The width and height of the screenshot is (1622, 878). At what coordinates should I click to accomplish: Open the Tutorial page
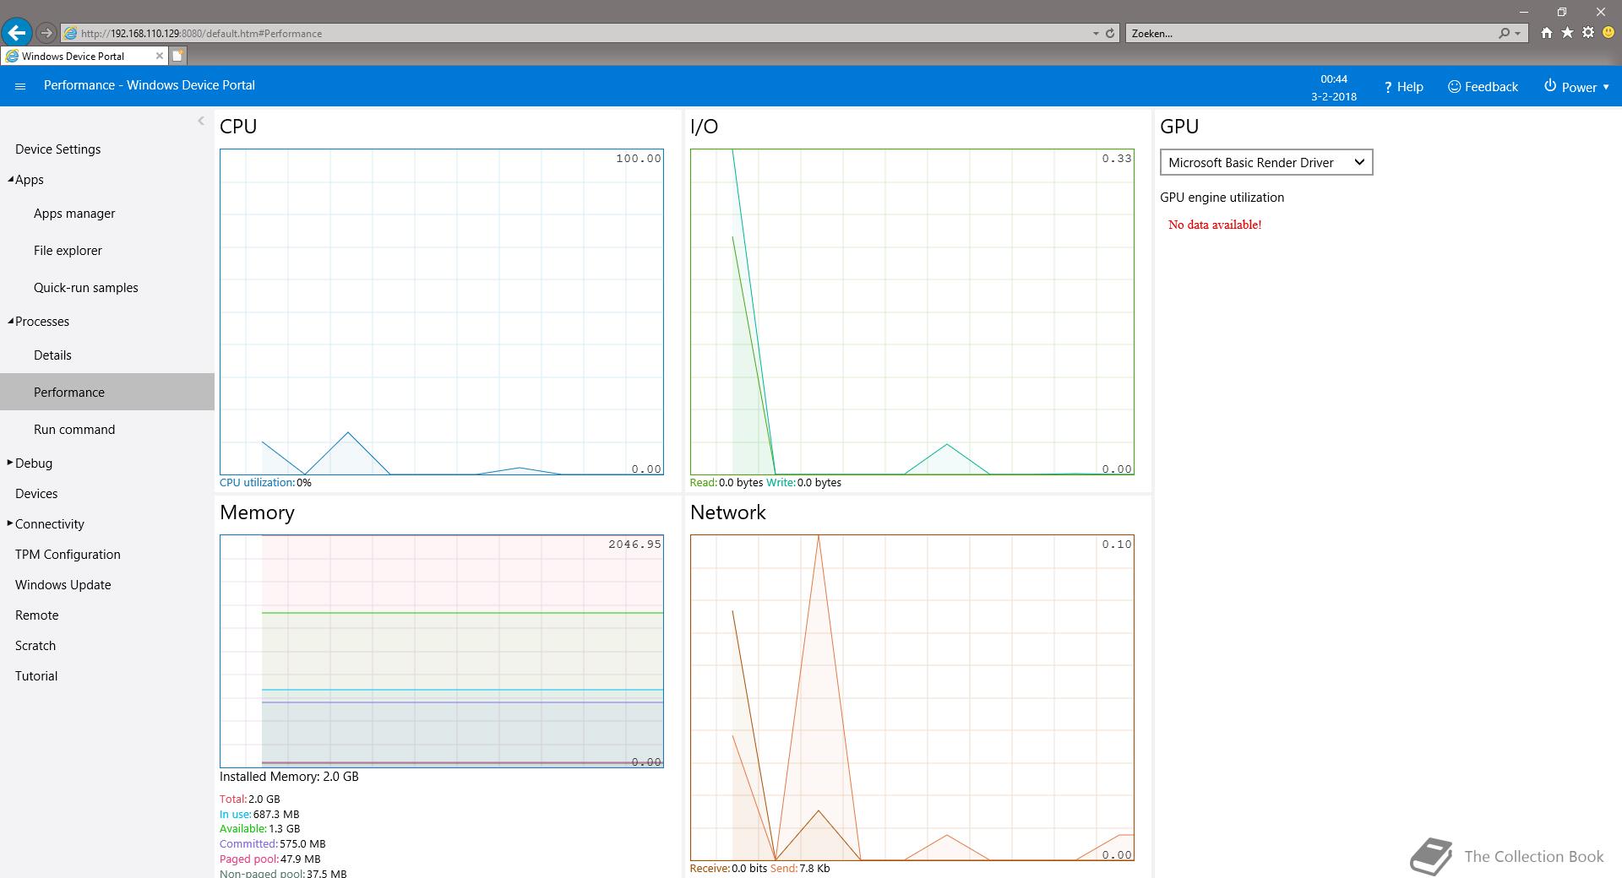(x=36, y=676)
